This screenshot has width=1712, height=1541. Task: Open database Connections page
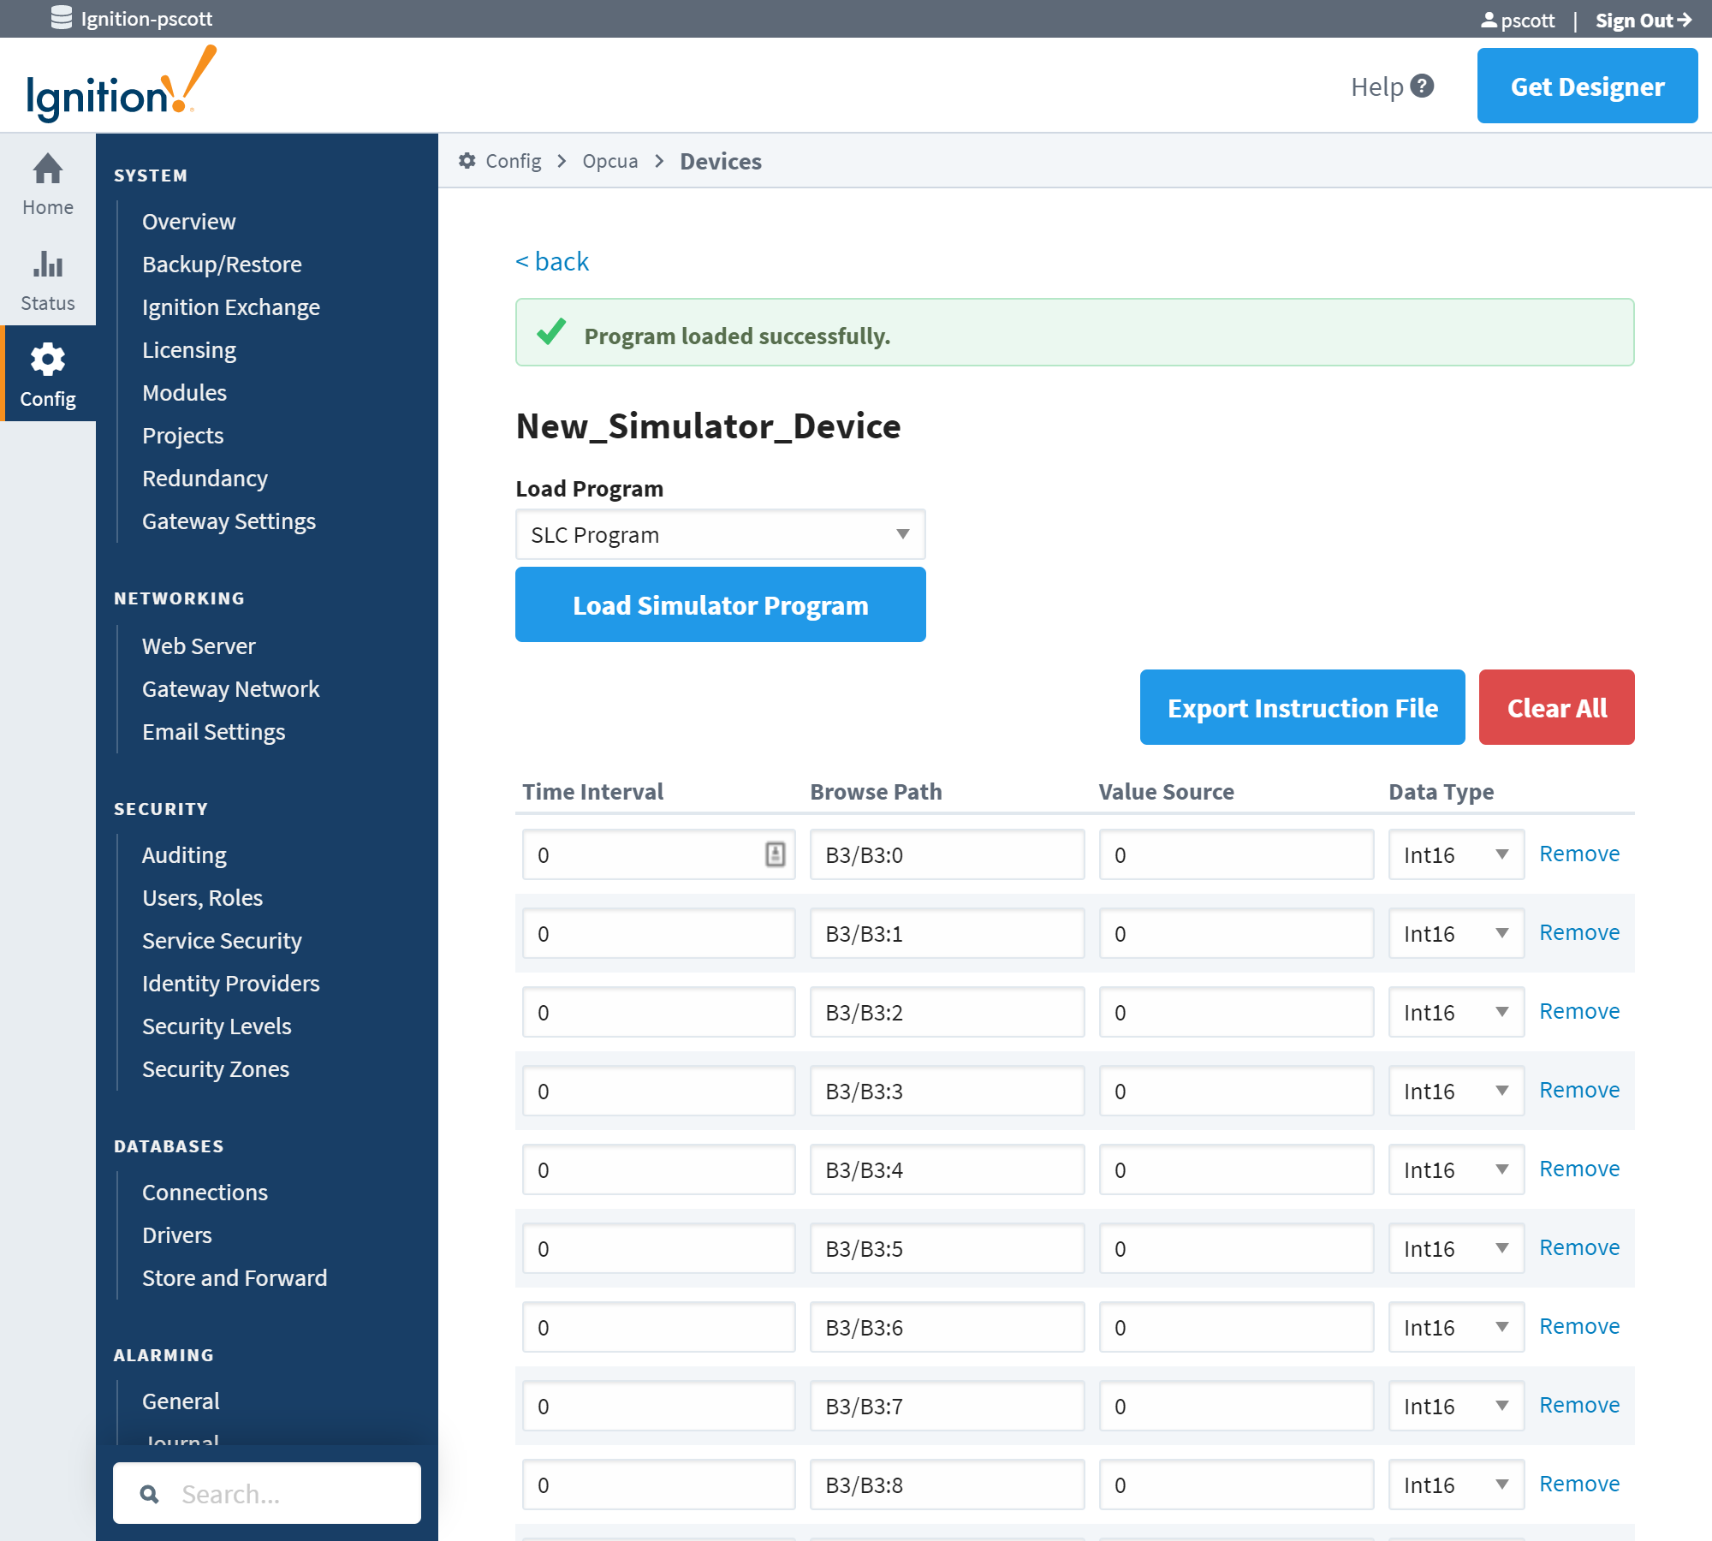point(205,1192)
